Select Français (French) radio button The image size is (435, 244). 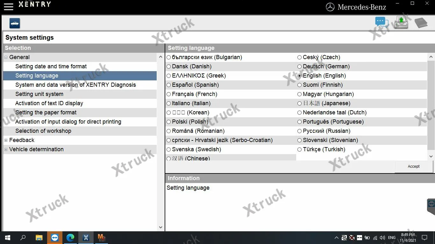coord(169,94)
